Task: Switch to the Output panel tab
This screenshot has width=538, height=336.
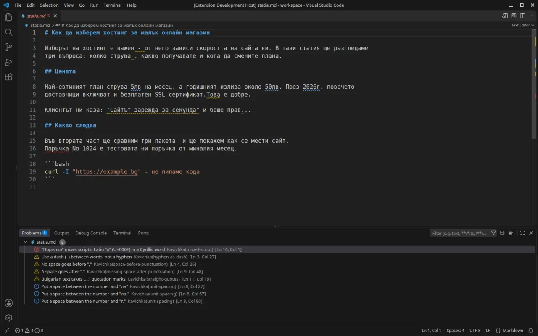Action: click(61, 233)
